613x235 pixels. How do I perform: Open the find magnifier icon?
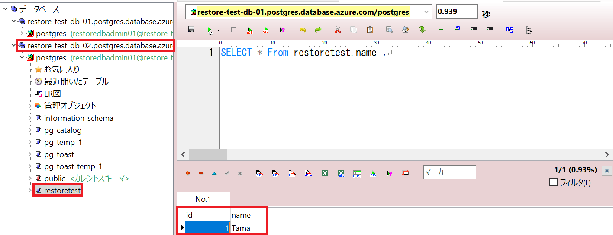point(389,30)
